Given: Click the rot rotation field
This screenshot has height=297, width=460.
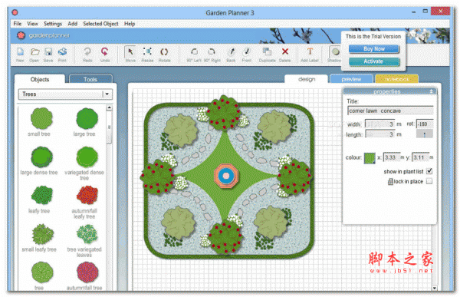Looking at the screenshot, I should pyautogui.click(x=425, y=124).
